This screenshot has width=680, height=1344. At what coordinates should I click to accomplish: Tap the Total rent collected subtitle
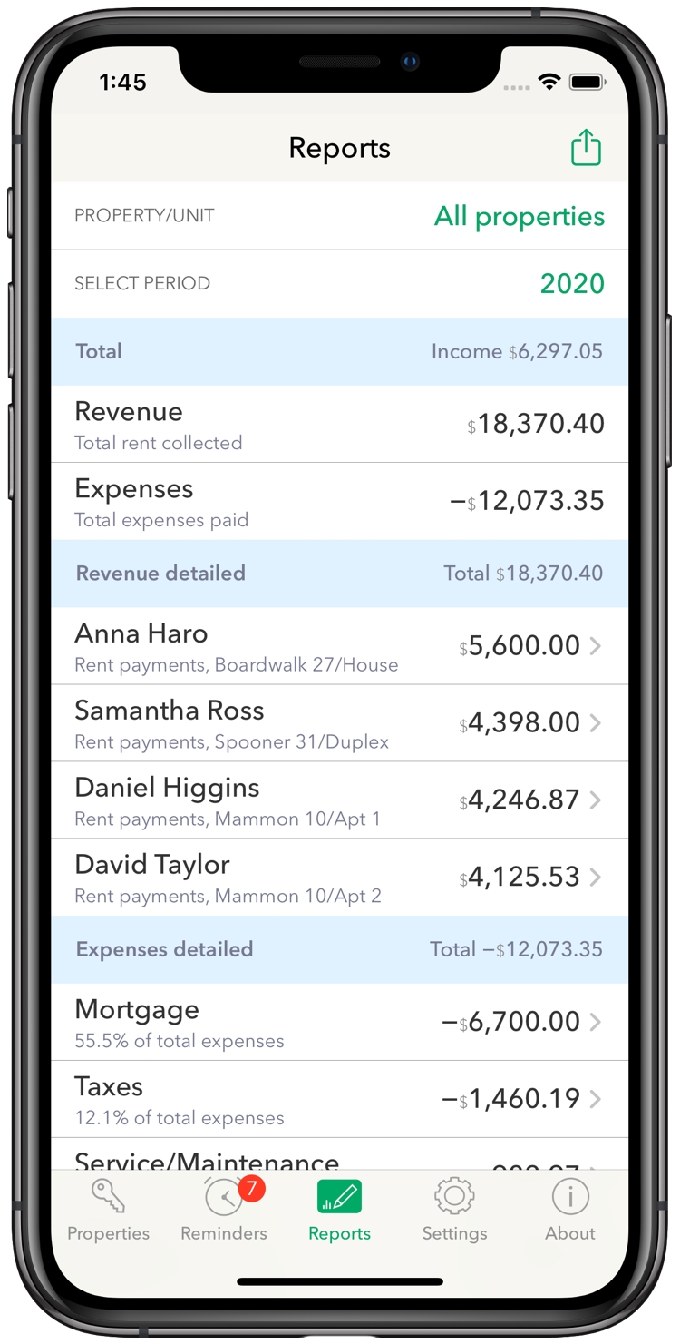(159, 443)
